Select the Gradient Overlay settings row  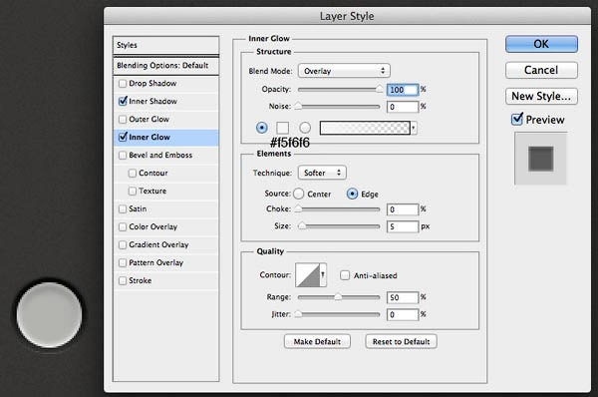[165, 244]
